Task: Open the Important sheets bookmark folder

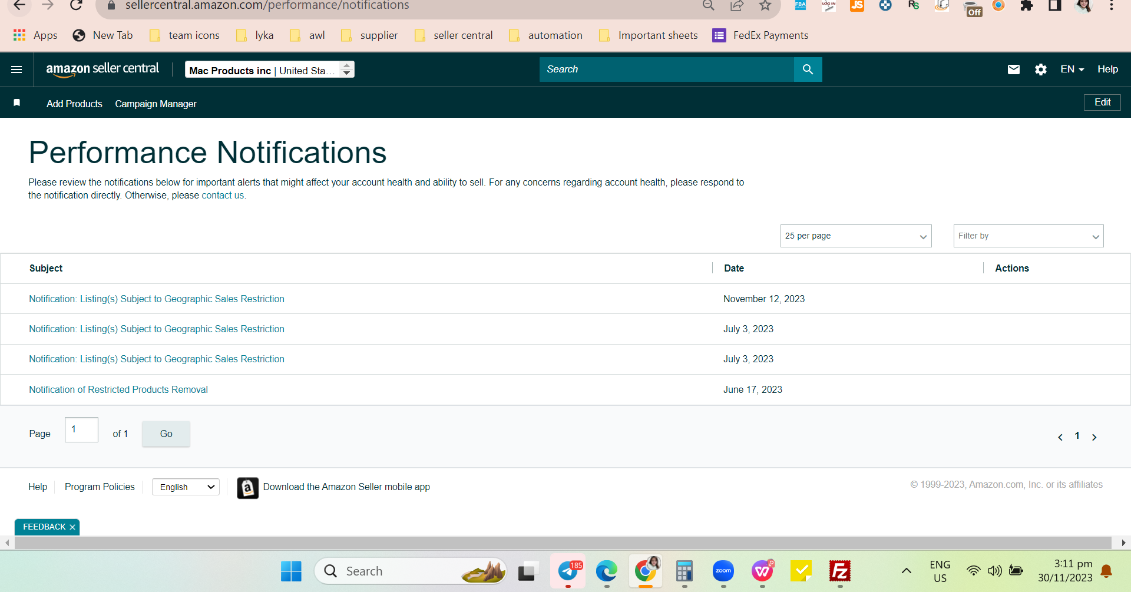Action: (649, 35)
